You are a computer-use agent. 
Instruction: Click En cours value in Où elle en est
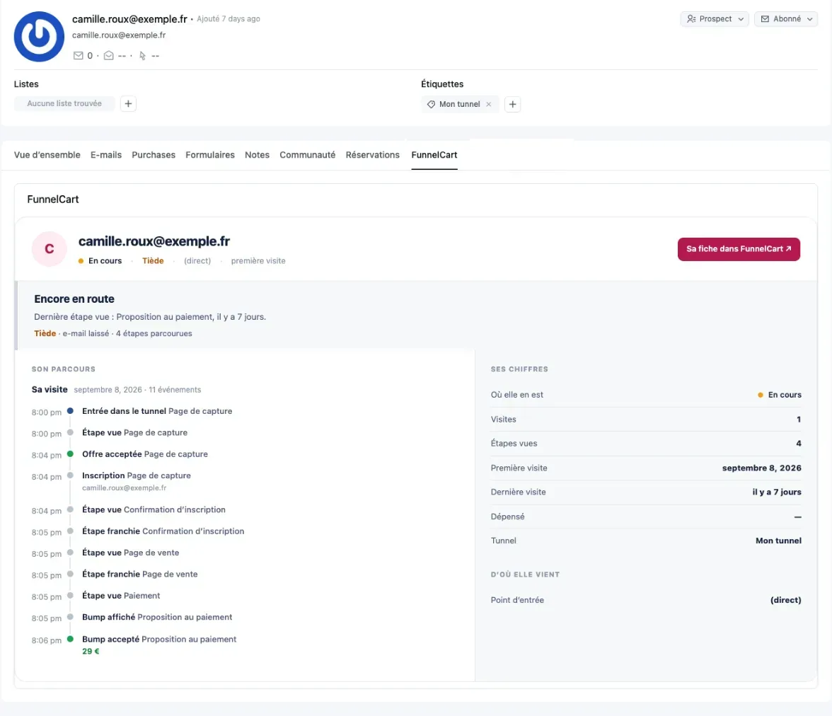tap(780, 395)
